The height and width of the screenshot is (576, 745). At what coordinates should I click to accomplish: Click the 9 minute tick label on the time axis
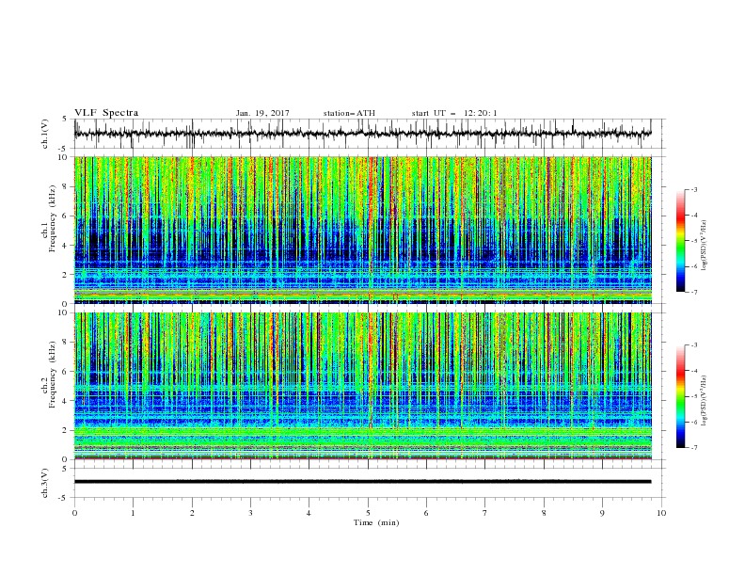(602, 513)
